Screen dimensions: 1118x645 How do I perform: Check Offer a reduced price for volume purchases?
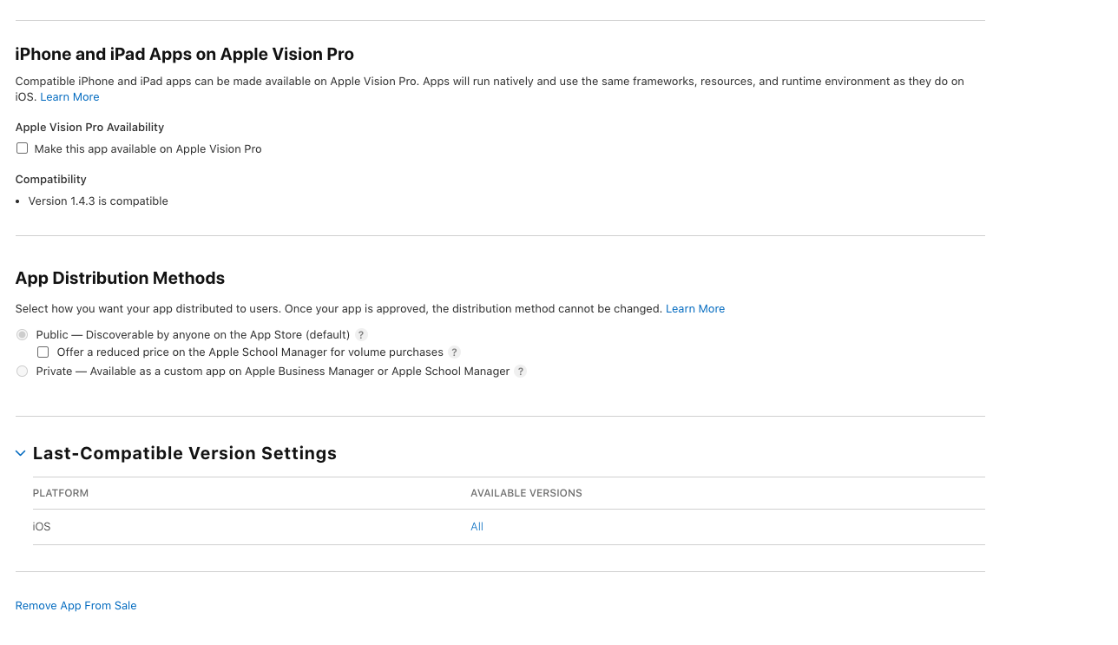click(x=43, y=352)
